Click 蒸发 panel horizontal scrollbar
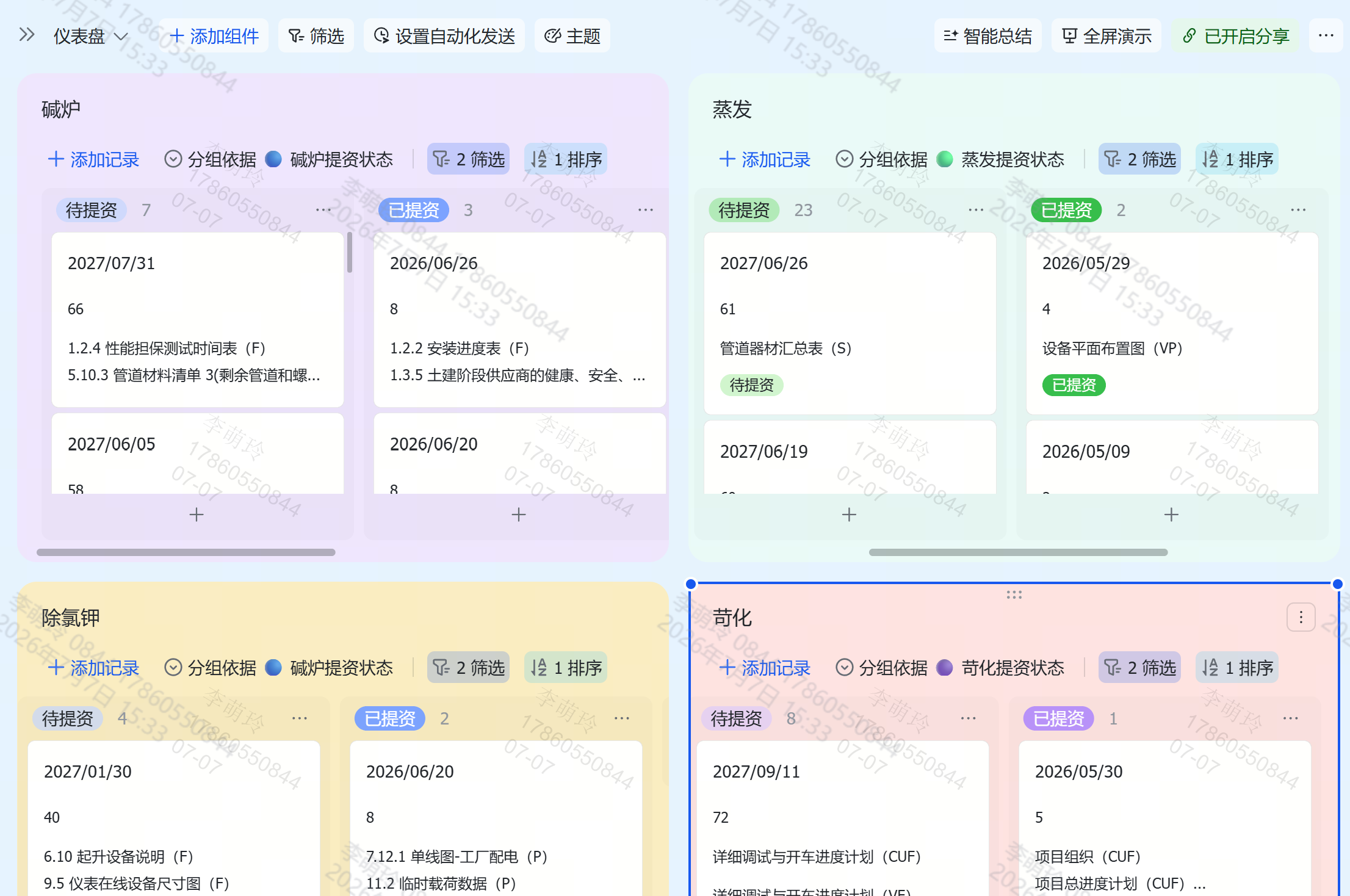The image size is (1350, 896). coord(1019,552)
